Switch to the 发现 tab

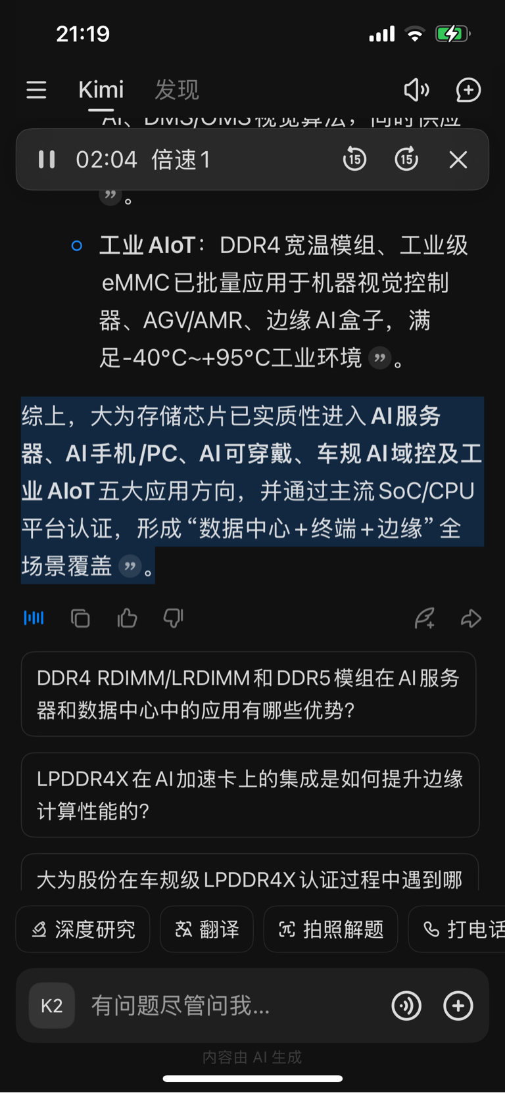(177, 89)
